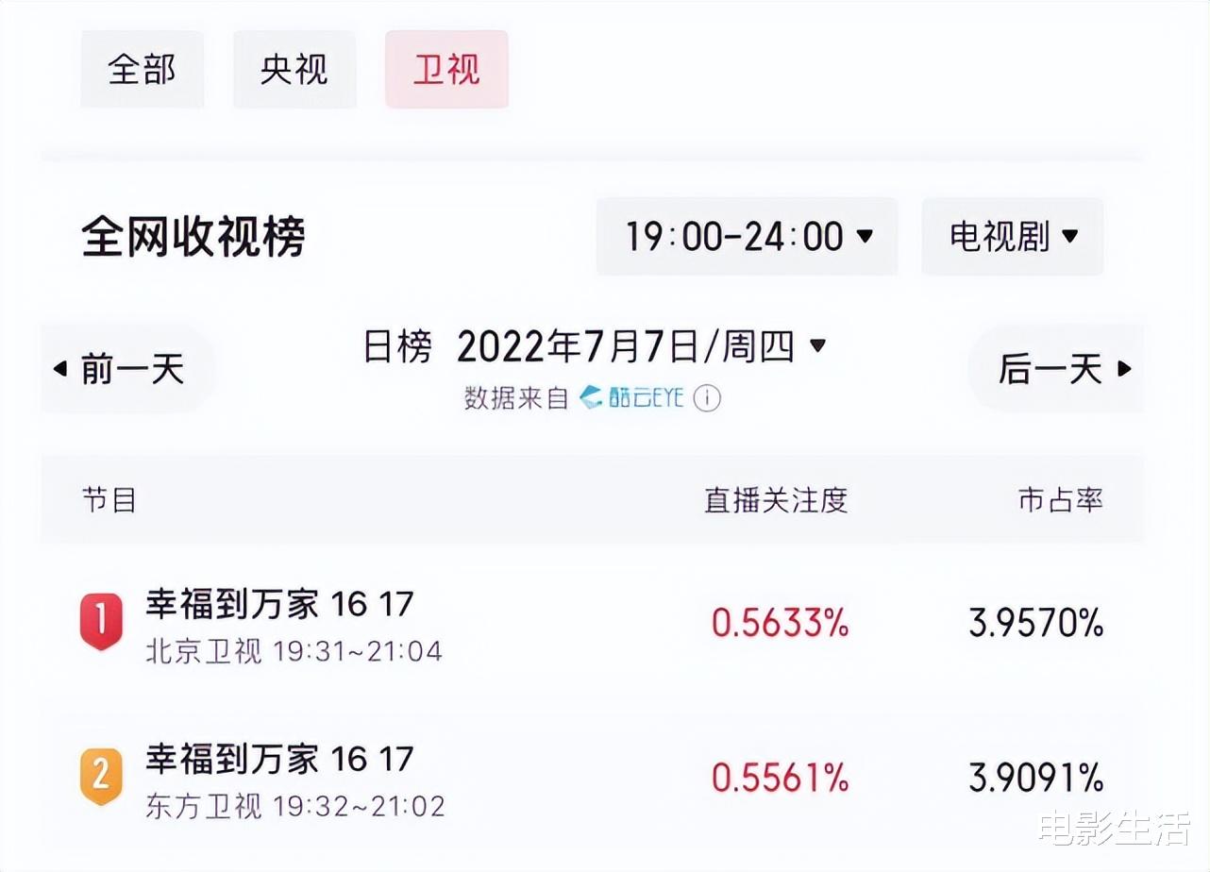Open the 电视剧 category dropdown

(1013, 237)
